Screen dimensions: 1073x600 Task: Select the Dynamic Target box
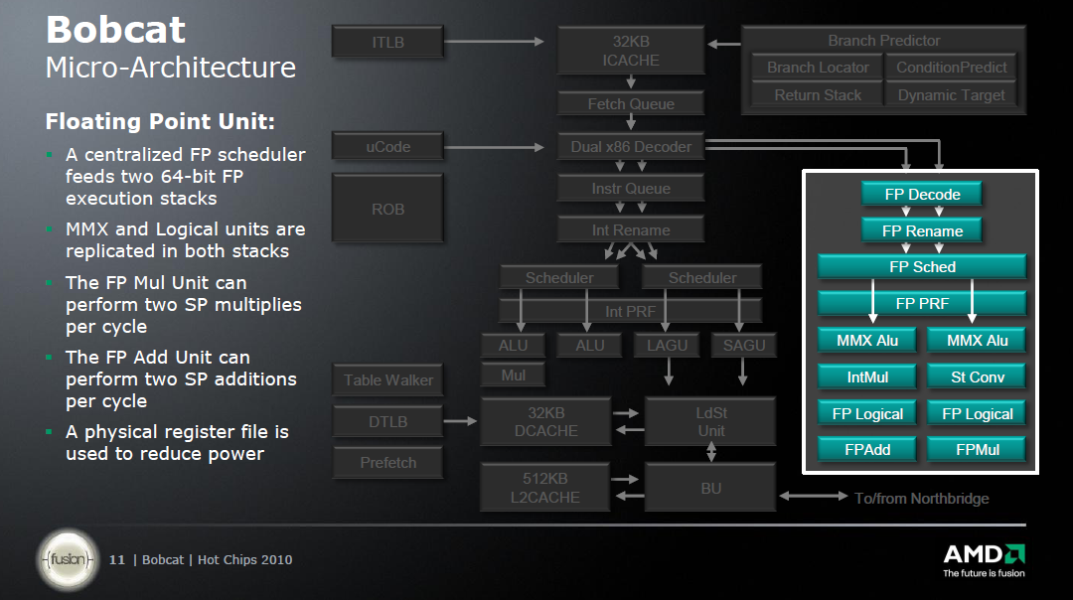coord(951,96)
